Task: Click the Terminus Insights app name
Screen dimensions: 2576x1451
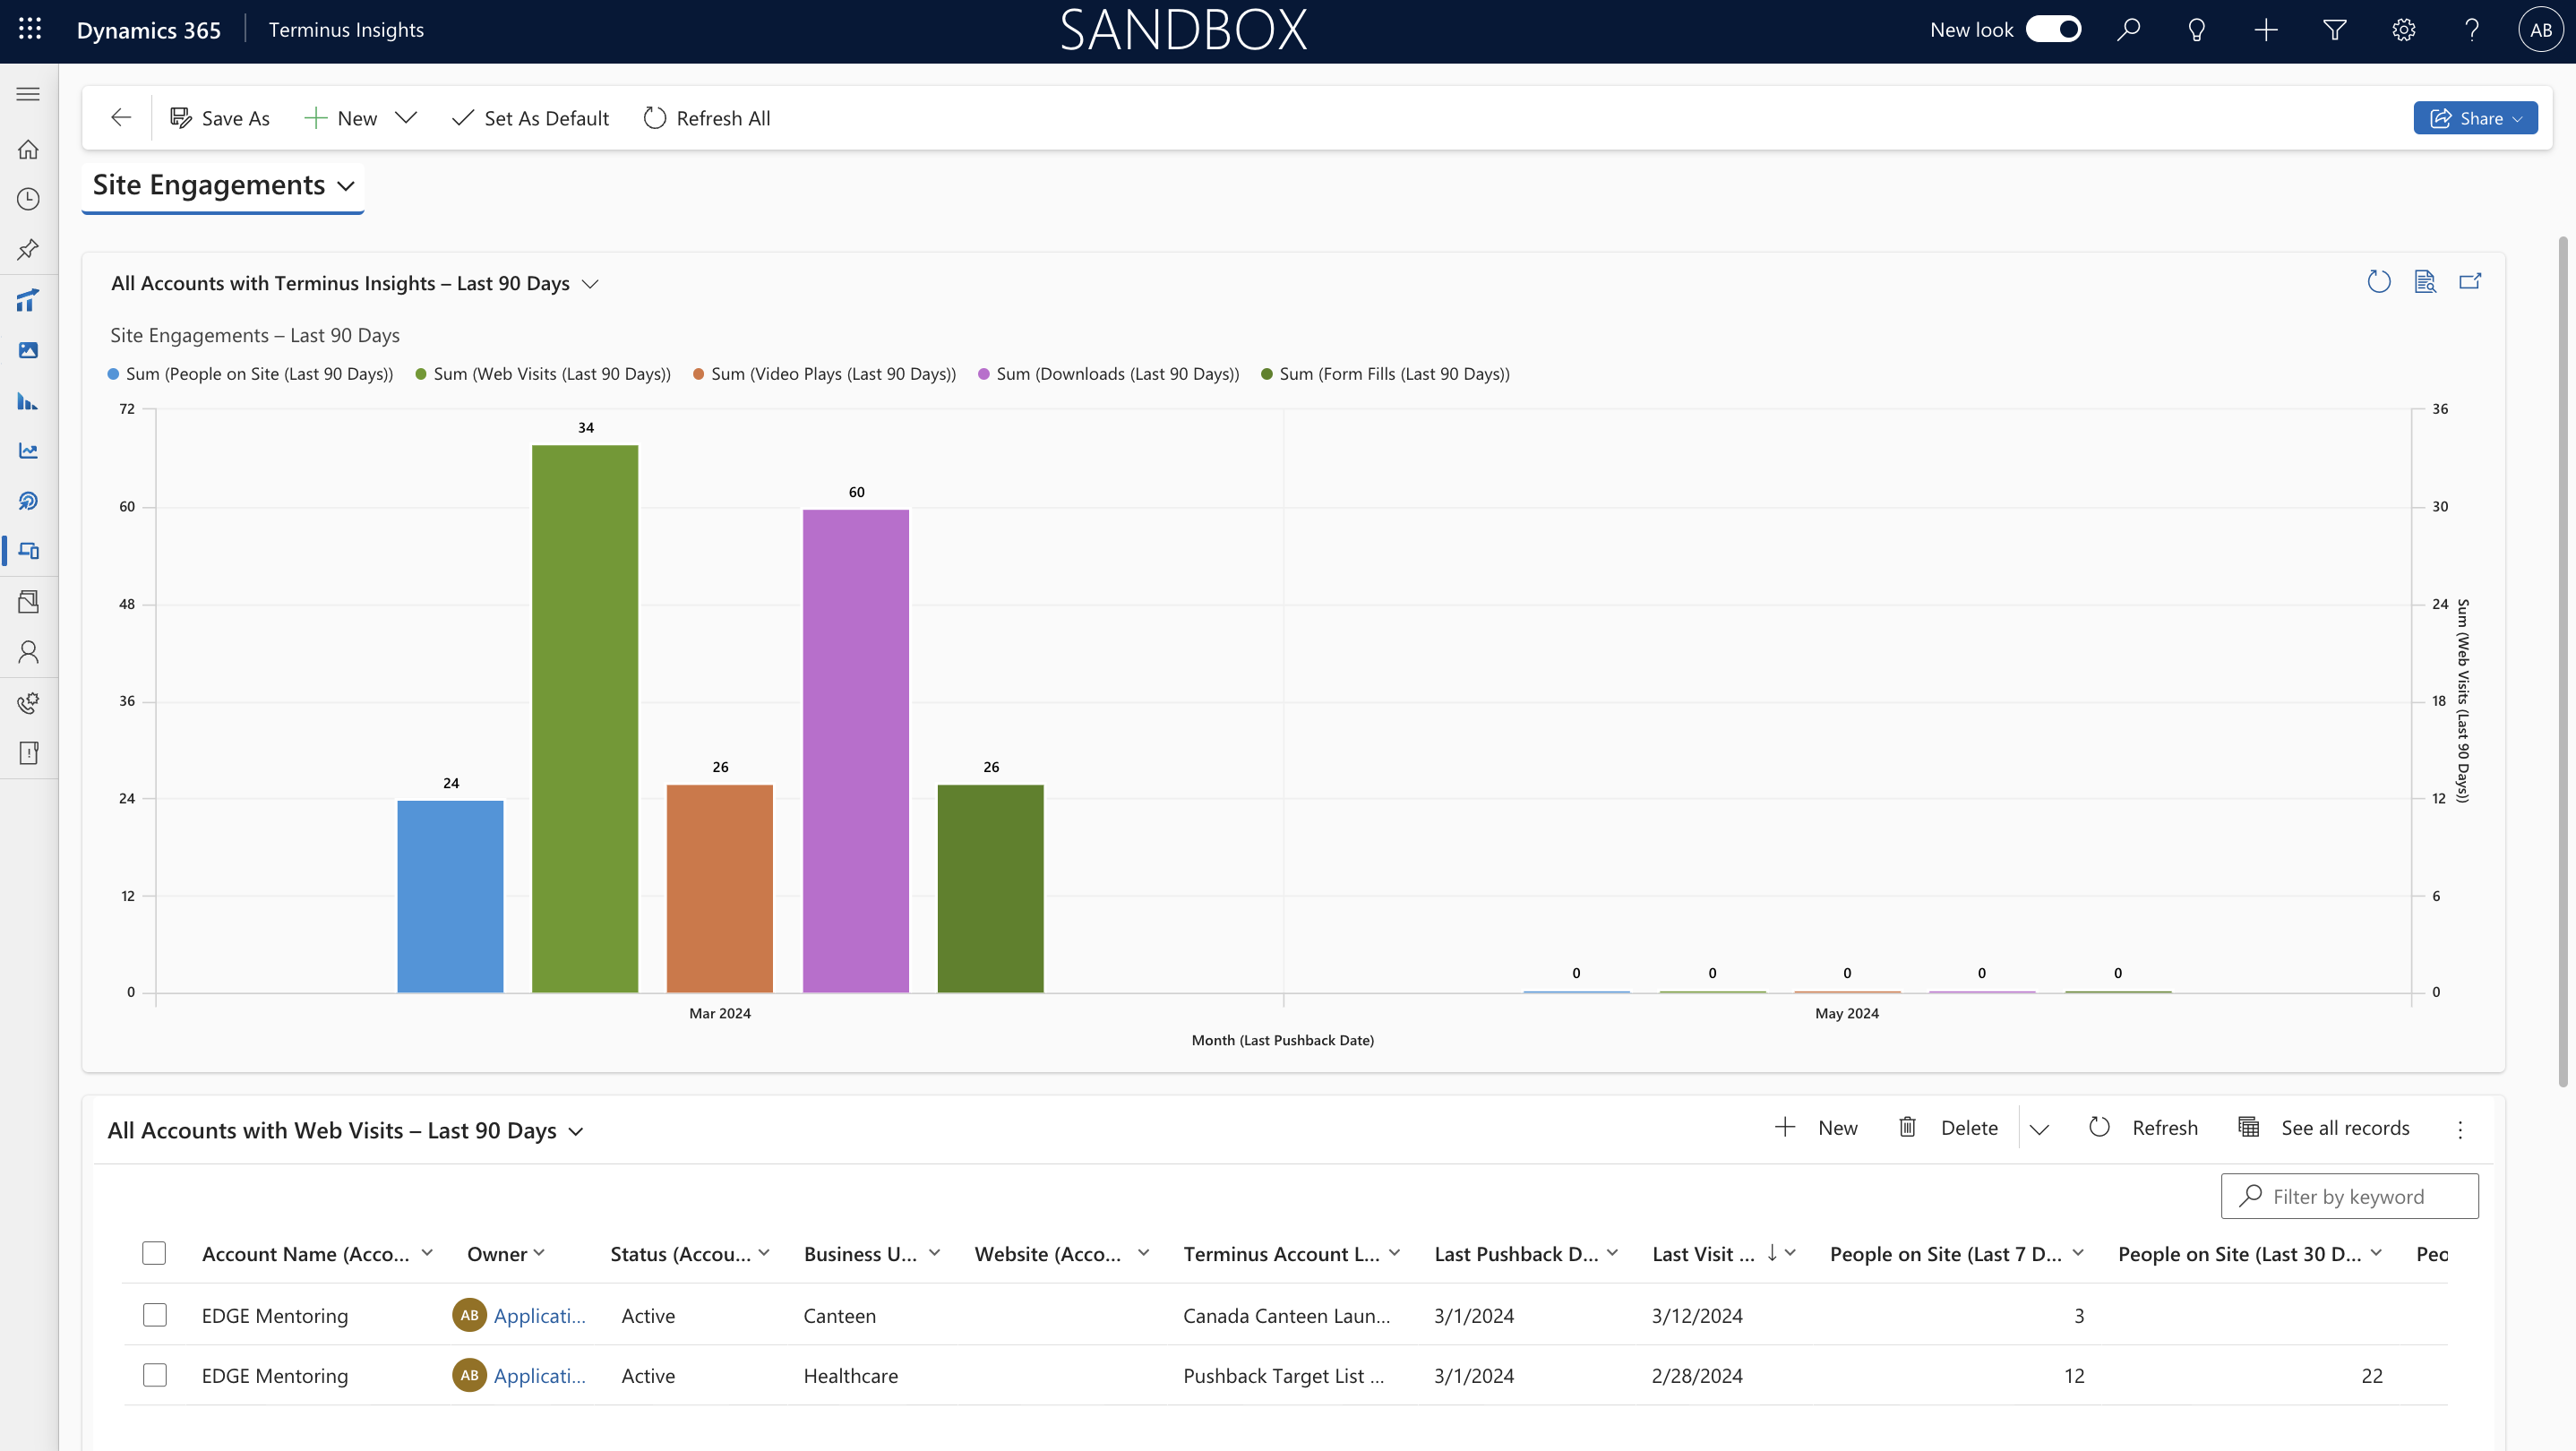Action: coord(346,30)
